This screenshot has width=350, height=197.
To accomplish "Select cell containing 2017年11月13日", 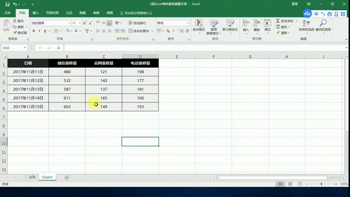I will coord(28,89).
